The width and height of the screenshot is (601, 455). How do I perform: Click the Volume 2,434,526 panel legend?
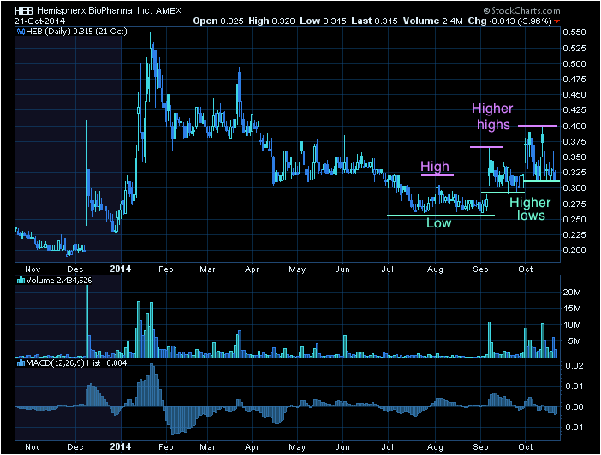click(59, 281)
